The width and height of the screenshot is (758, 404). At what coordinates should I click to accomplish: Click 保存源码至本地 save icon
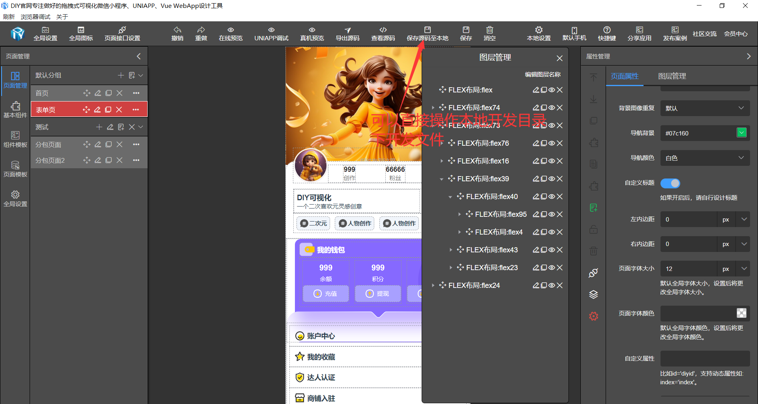427,34
